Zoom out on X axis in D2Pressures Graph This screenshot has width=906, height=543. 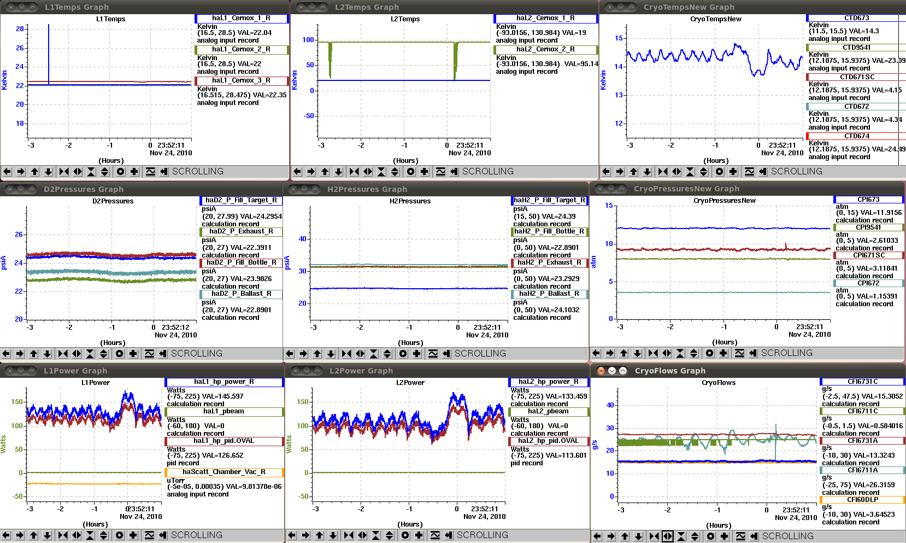[77, 354]
